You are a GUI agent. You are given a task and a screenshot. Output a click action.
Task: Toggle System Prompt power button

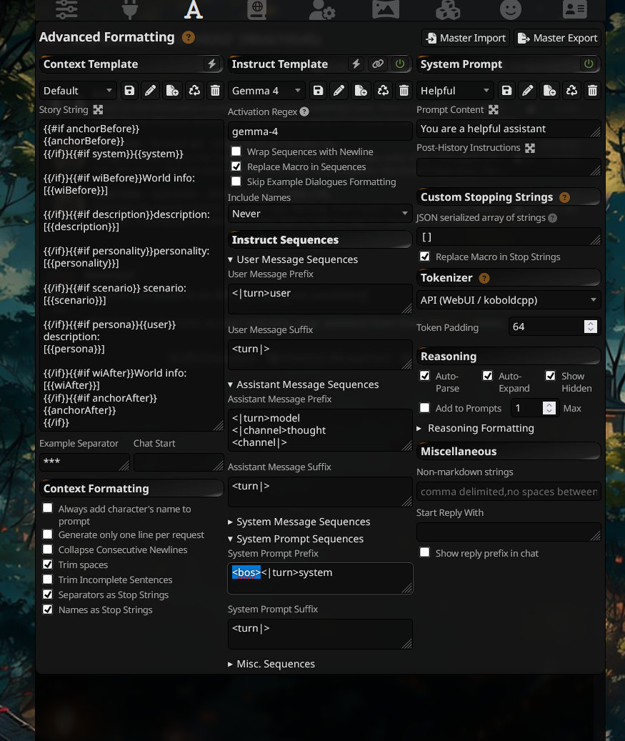tap(589, 64)
